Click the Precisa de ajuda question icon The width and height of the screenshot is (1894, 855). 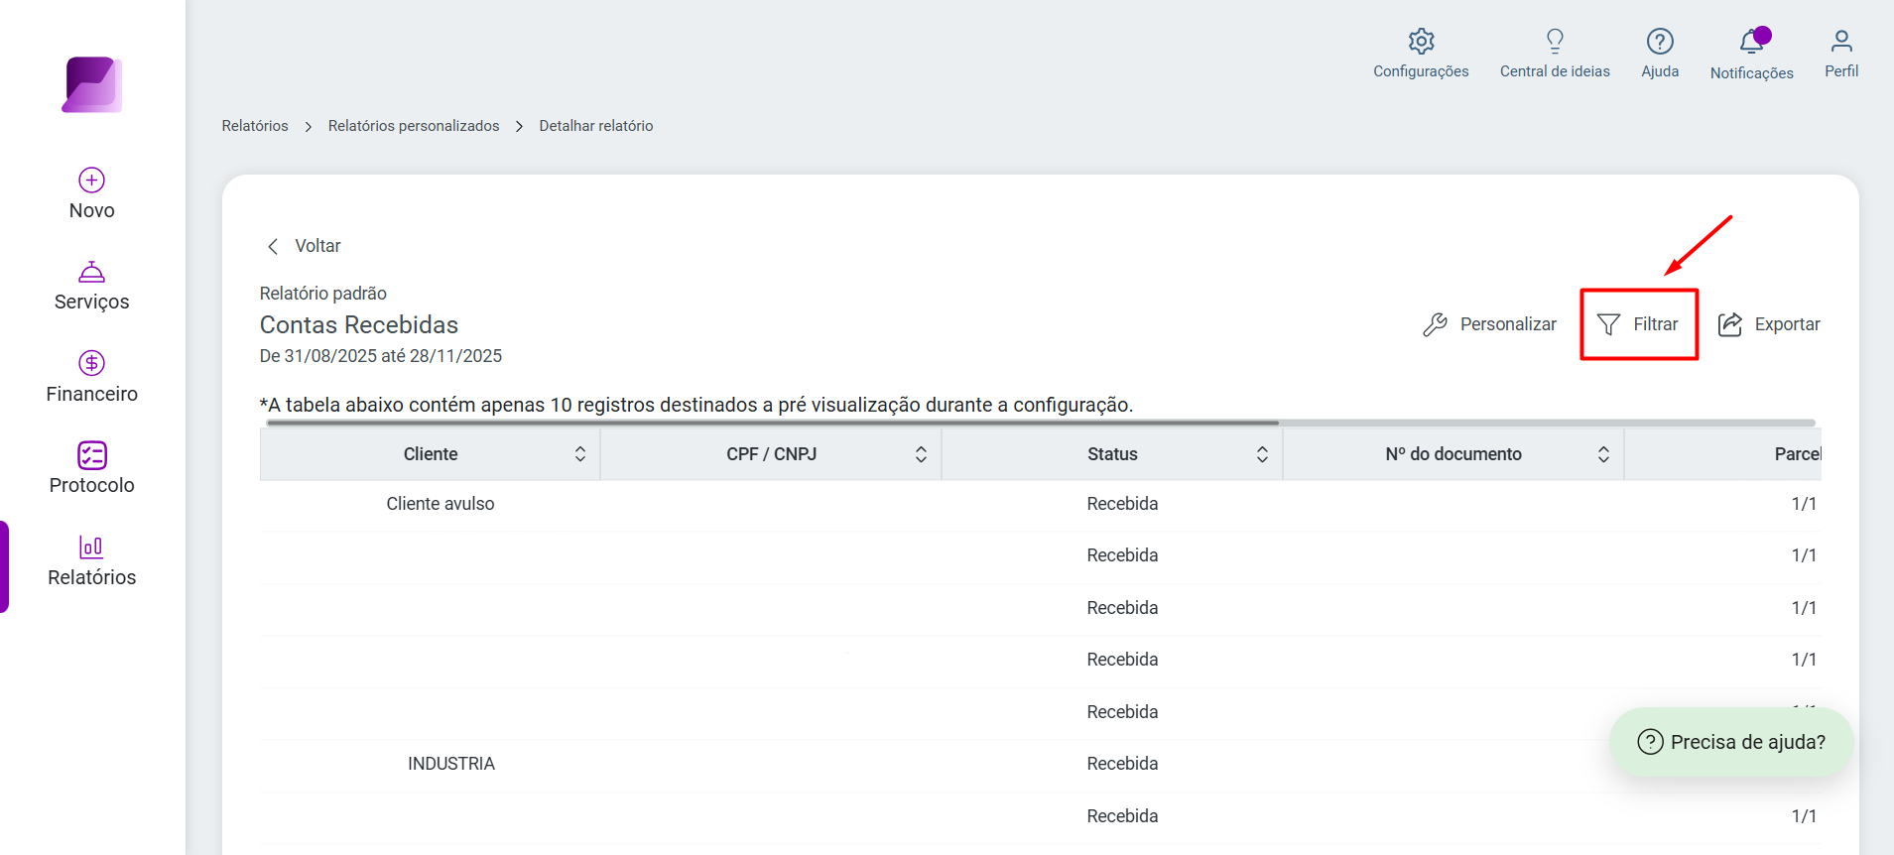[x=1650, y=742]
